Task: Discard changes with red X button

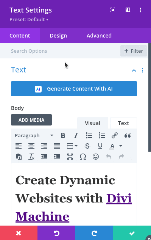Action: tap(19, 233)
